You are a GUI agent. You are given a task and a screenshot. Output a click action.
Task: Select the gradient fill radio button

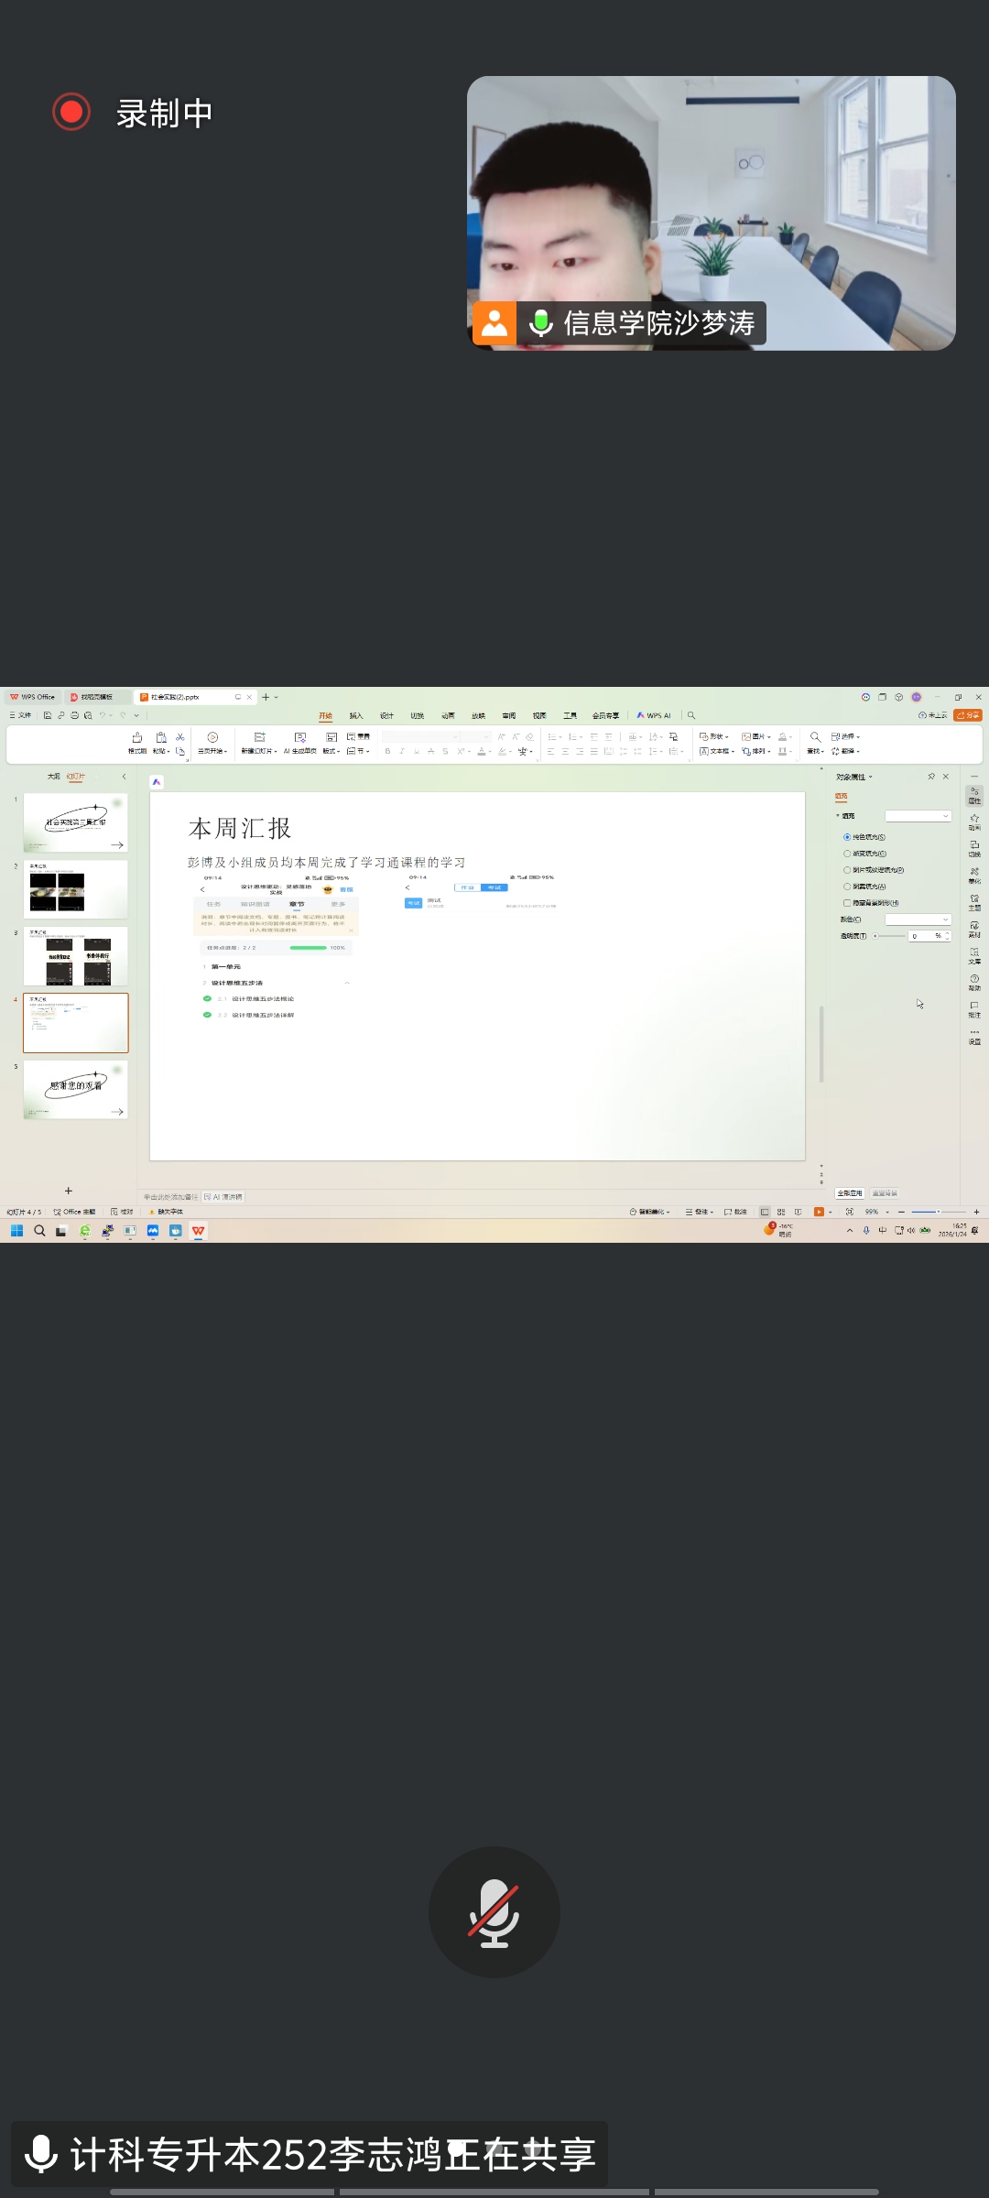(847, 854)
